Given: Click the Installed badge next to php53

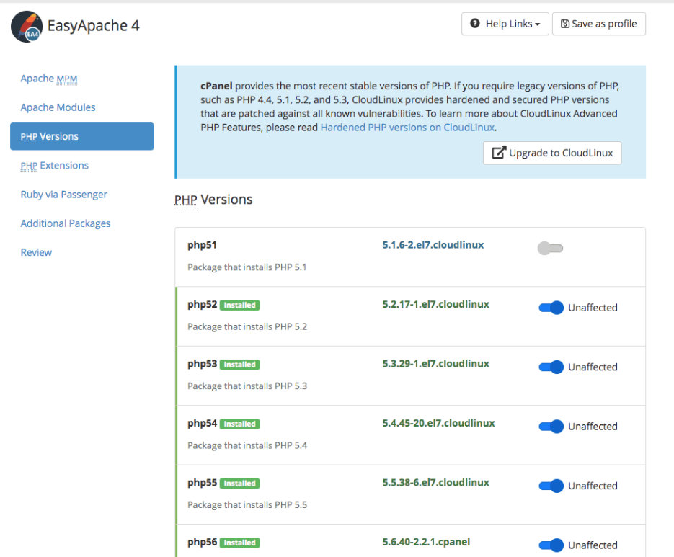Looking at the screenshot, I should pyautogui.click(x=239, y=365).
